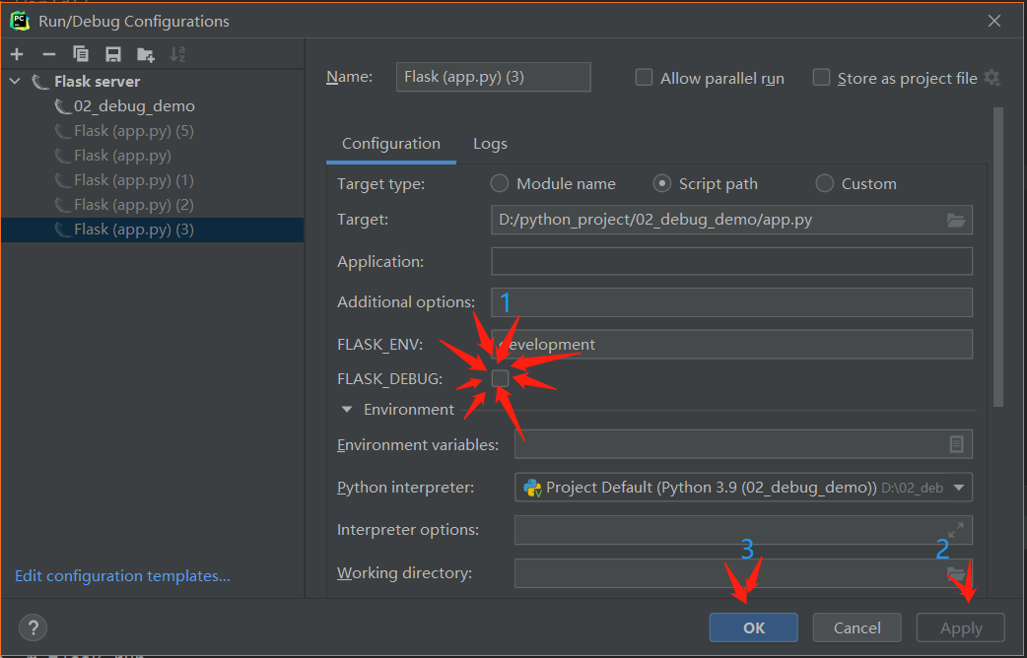Check Store as project file
This screenshot has width=1027, height=658.
[821, 78]
